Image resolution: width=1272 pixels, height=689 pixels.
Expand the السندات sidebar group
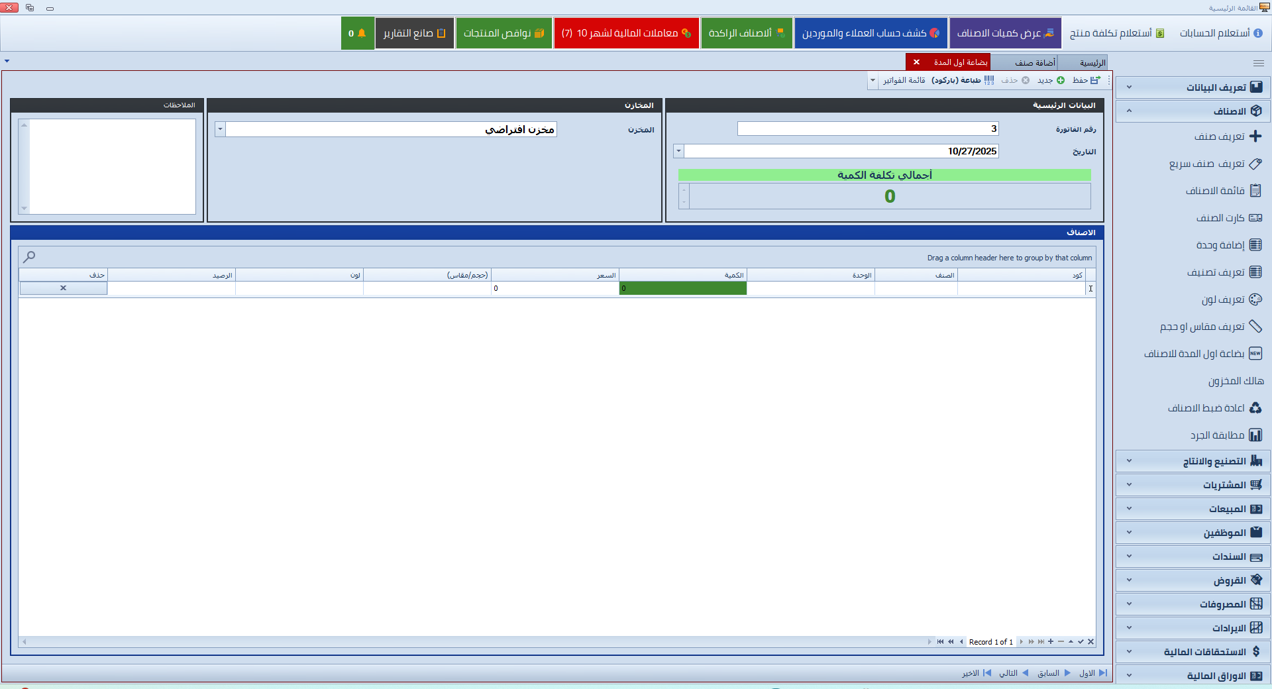click(1192, 556)
